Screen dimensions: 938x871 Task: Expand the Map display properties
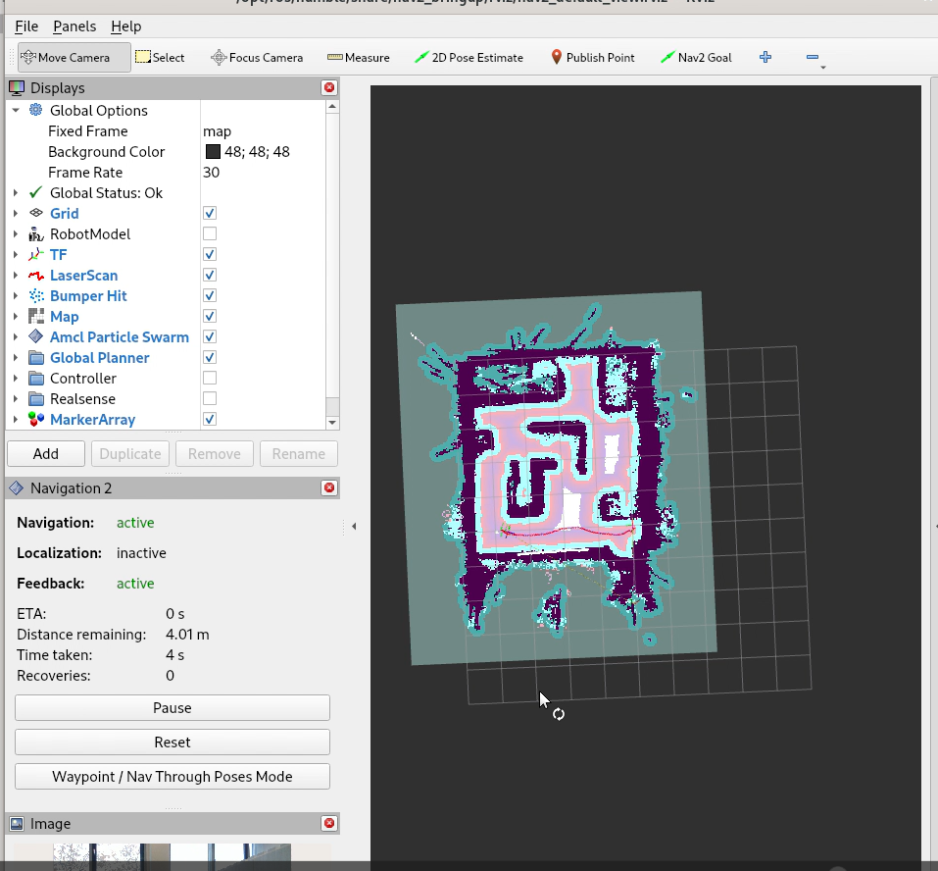16,317
